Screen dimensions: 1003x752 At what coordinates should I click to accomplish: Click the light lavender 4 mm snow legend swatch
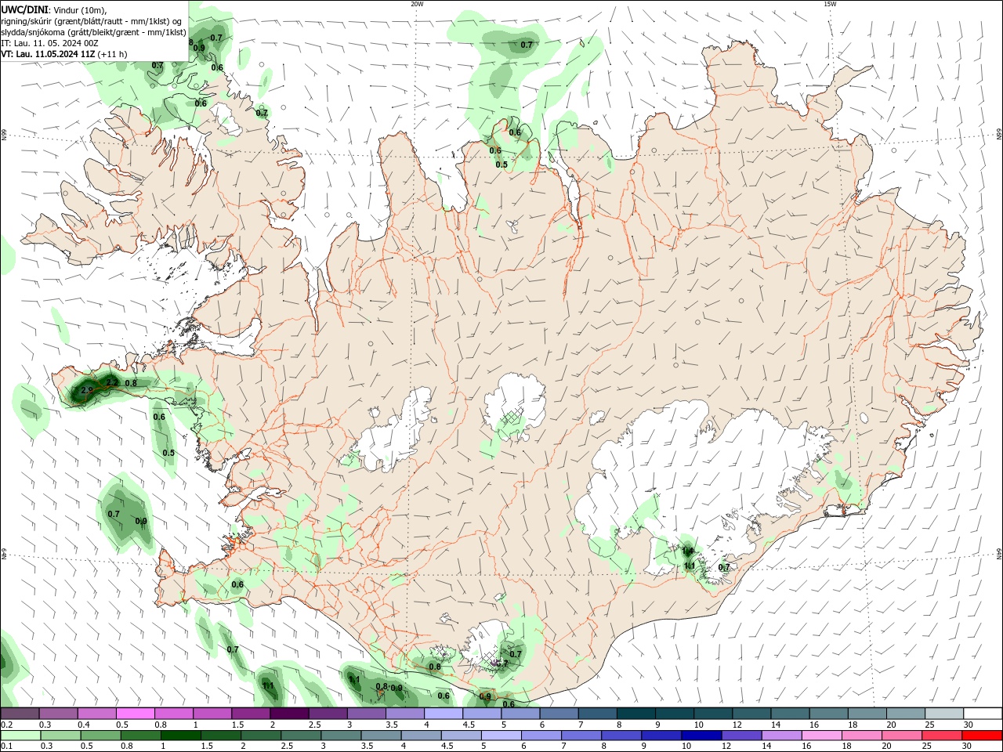tap(444, 714)
